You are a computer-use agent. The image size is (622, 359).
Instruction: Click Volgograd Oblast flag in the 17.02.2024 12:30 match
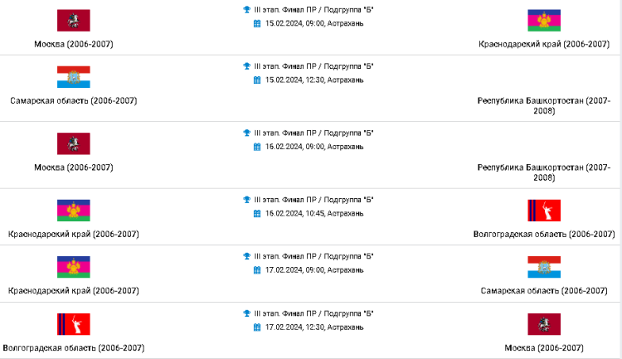pyautogui.click(x=73, y=323)
